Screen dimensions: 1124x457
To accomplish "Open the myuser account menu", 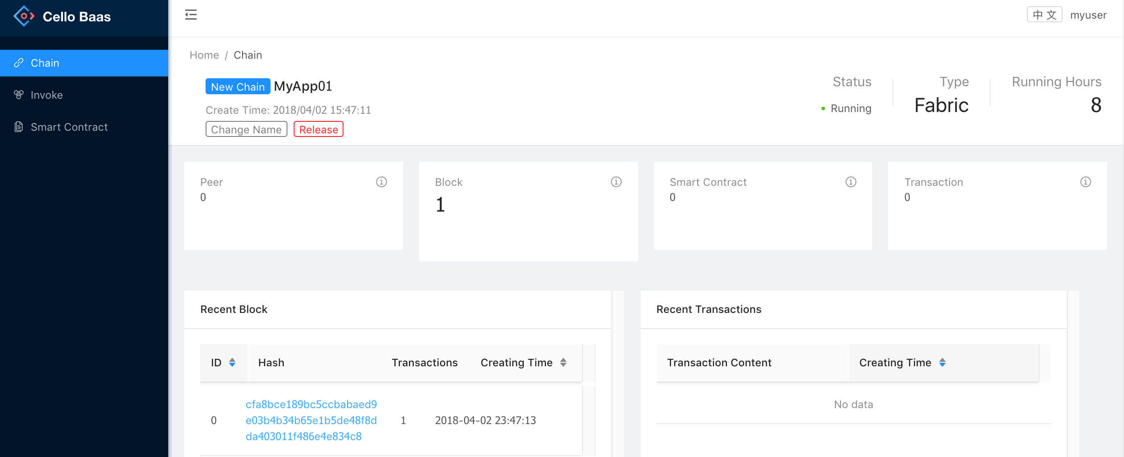I will [x=1088, y=15].
